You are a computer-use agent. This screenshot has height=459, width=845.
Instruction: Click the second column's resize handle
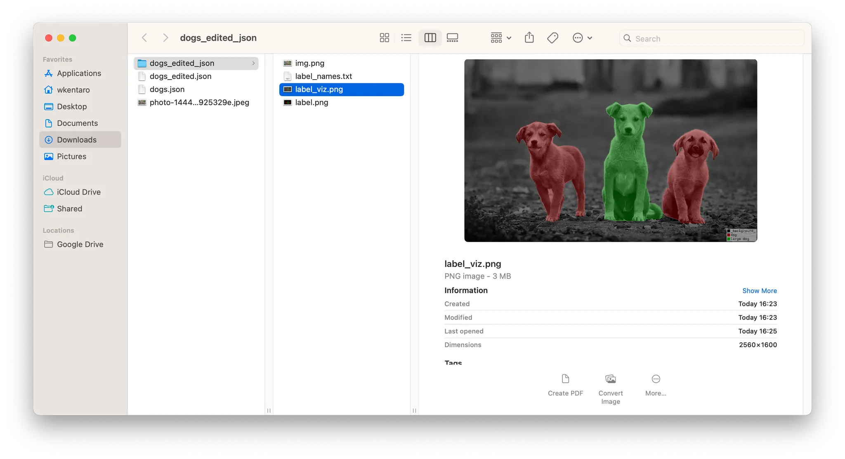tap(414, 410)
